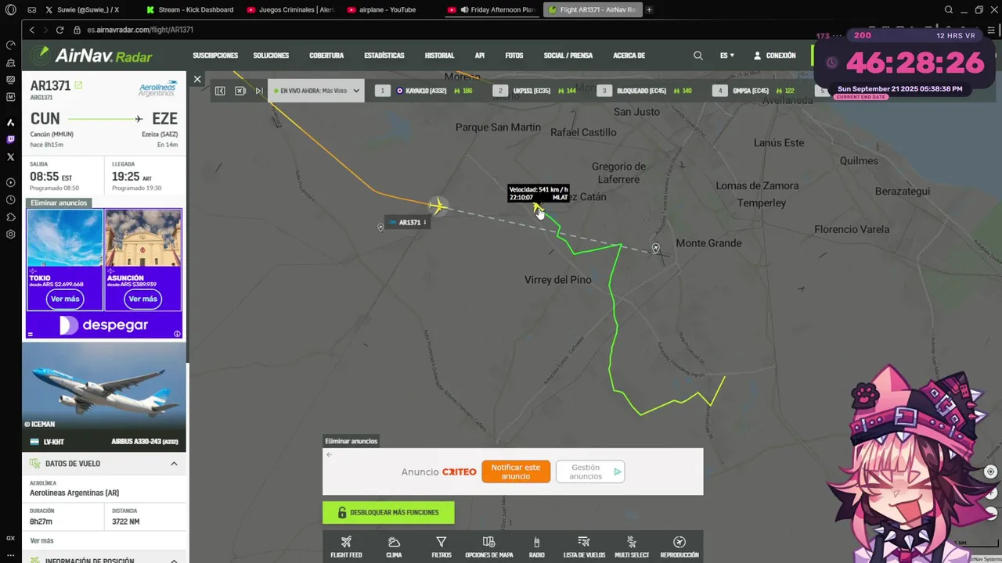Go back in browser history
The image size is (1002, 563).
[32, 30]
